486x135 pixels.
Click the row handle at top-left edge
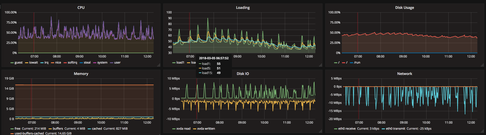1,7
